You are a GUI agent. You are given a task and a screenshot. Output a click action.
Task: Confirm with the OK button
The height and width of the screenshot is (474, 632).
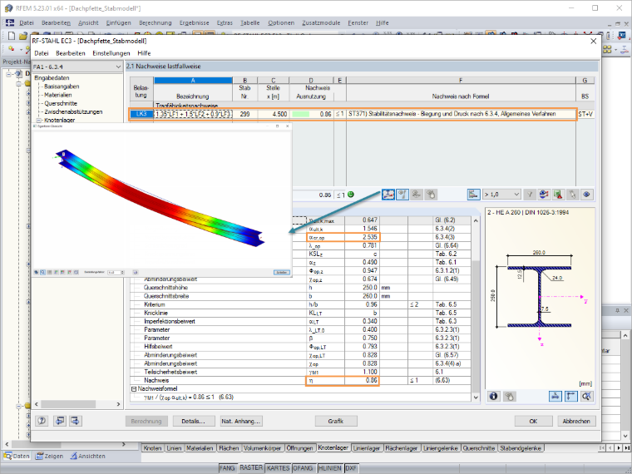pos(533,422)
